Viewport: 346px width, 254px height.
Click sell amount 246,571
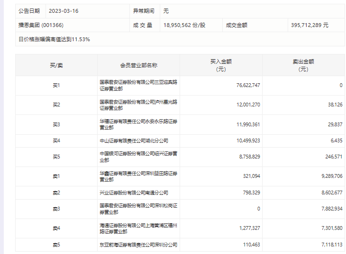pos(334,157)
